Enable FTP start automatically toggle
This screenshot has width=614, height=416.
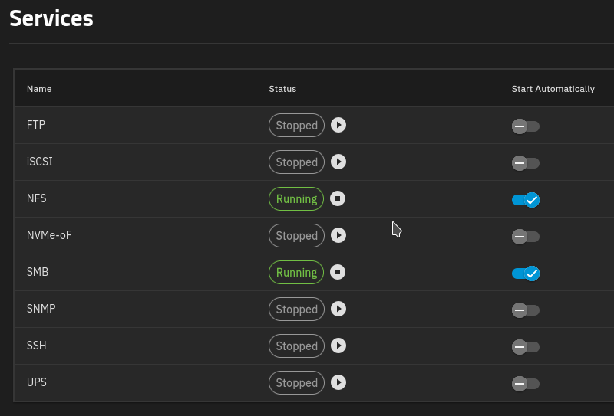tap(526, 126)
